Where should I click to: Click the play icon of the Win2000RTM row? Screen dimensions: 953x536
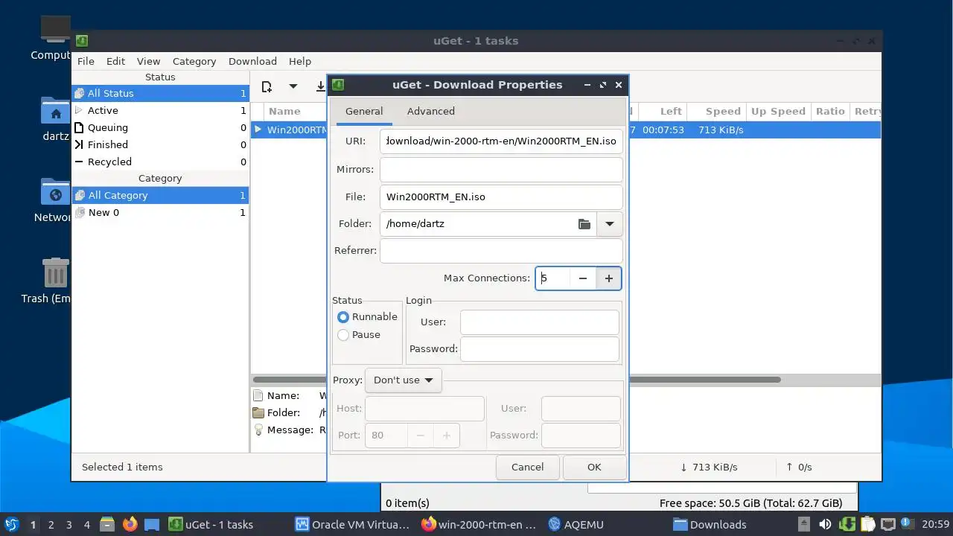[x=258, y=130]
